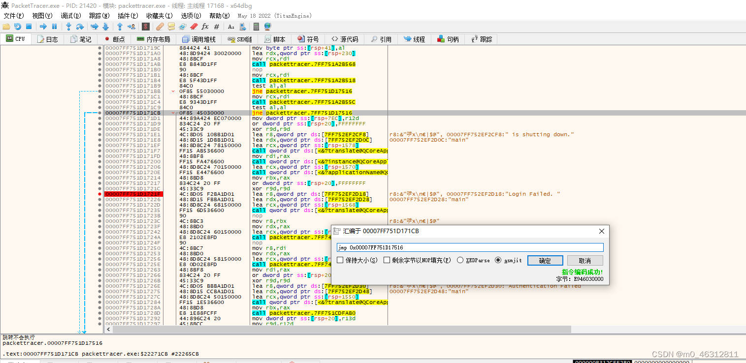
Task: Open the 调试(D) menu
Action: [x=71, y=16]
